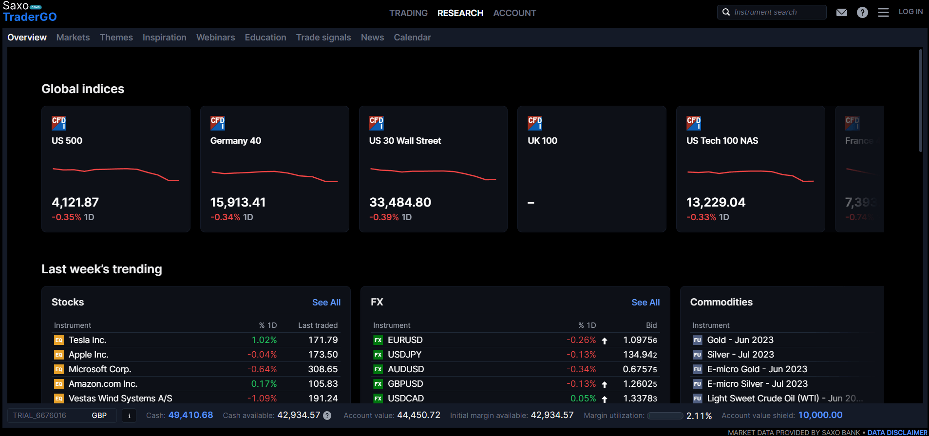Click the Germany 40 CFD icon

point(218,123)
